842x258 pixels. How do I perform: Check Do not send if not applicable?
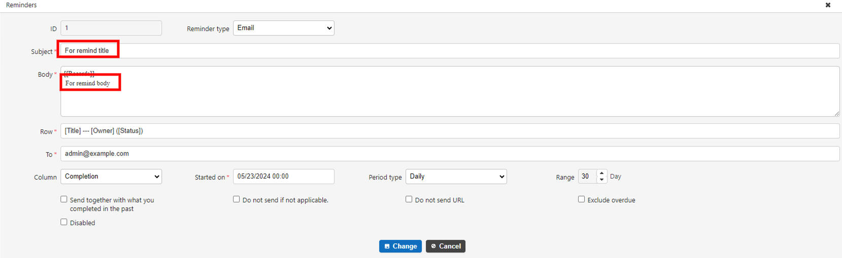click(237, 199)
